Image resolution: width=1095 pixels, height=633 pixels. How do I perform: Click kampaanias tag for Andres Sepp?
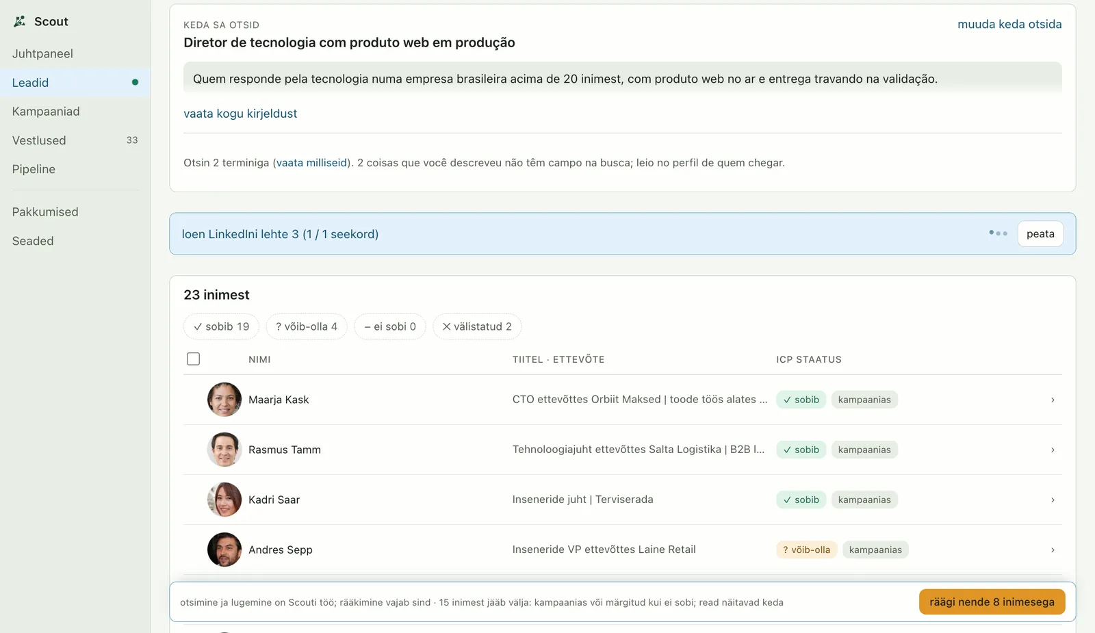[875, 550]
